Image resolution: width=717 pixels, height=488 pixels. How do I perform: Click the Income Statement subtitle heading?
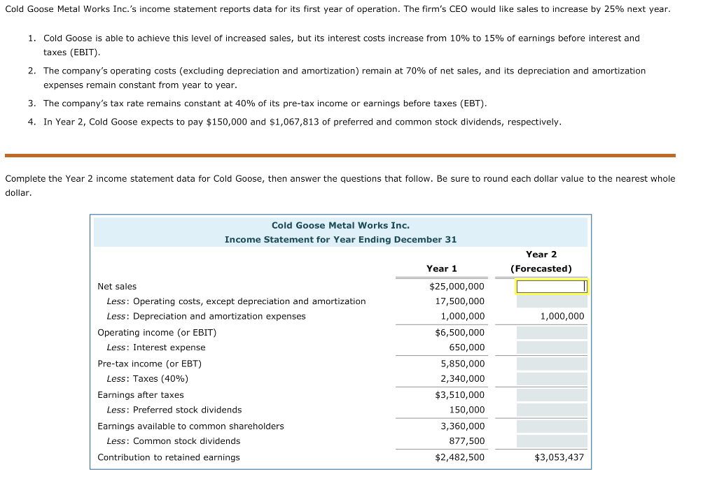(x=340, y=239)
